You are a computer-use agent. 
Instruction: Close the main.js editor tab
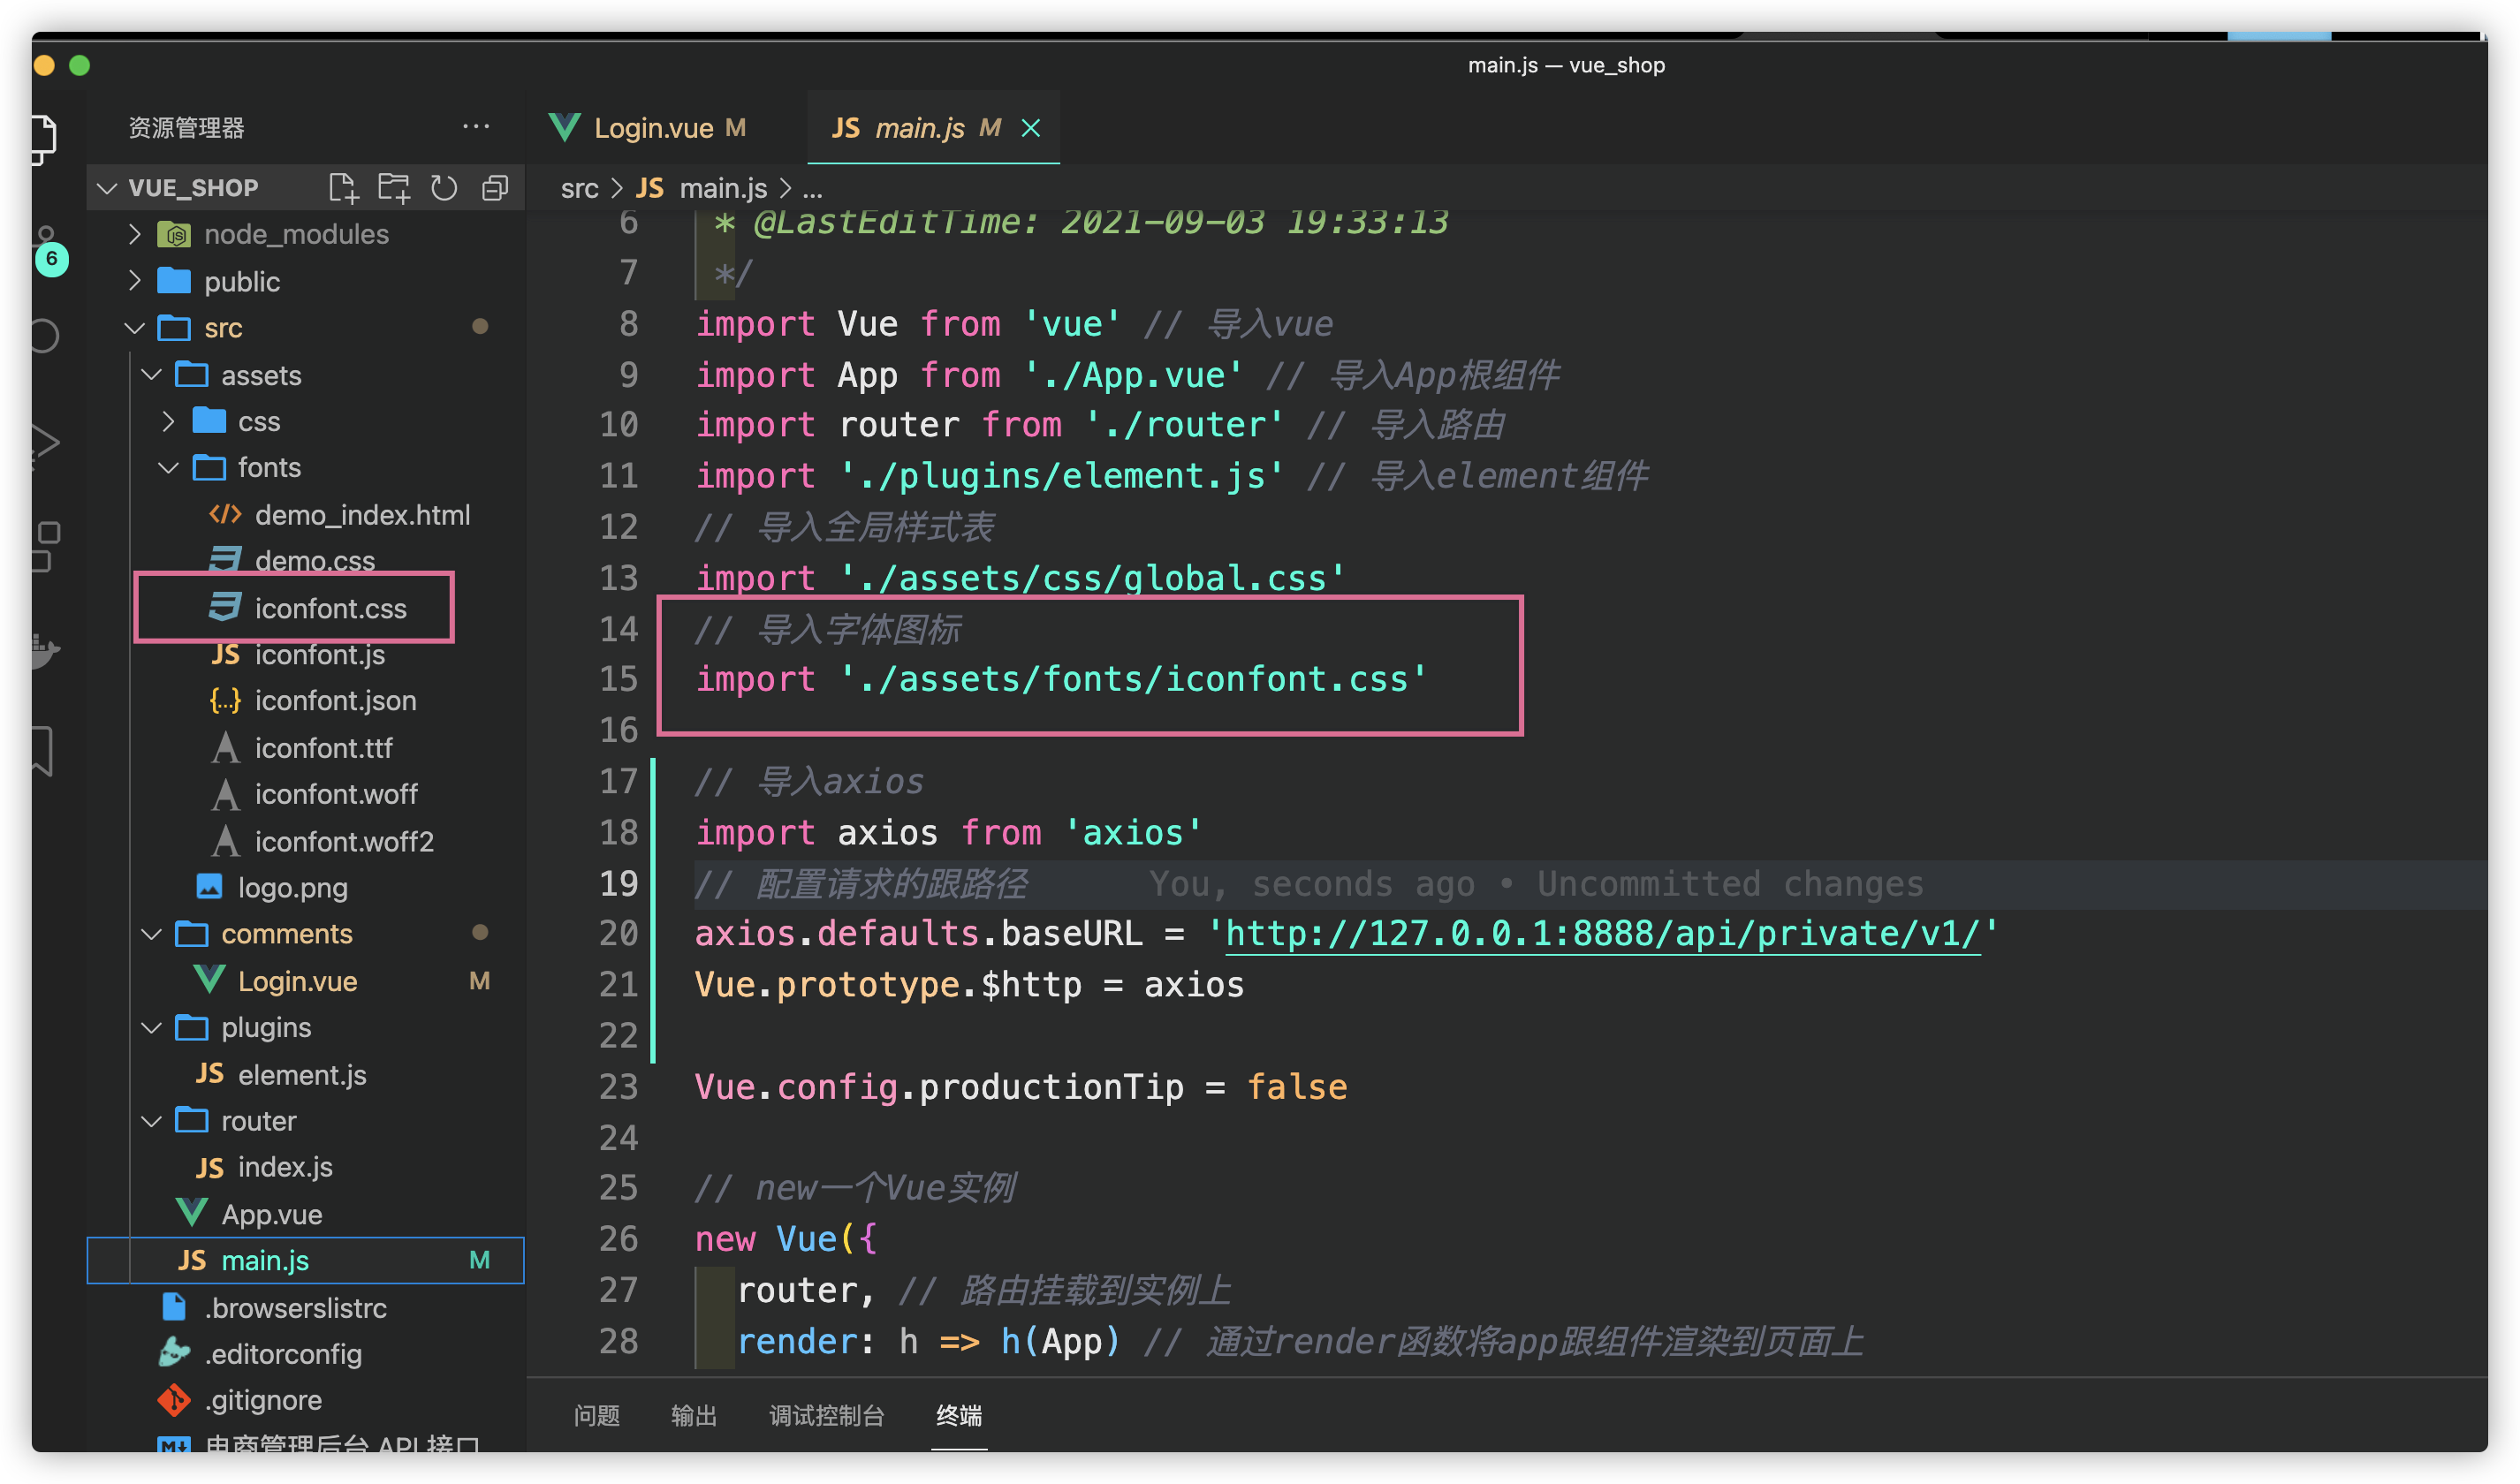pyautogui.click(x=1031, y=128)
